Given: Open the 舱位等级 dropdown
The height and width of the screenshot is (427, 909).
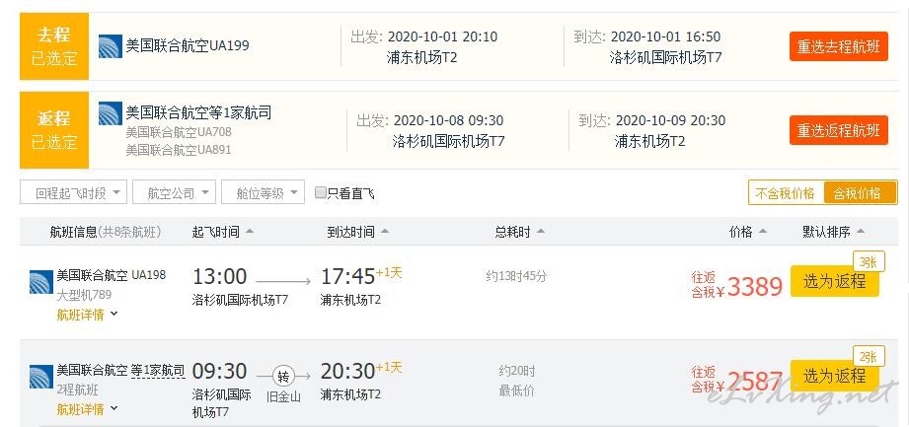Looking at the screenshot, I should [263, 192].
